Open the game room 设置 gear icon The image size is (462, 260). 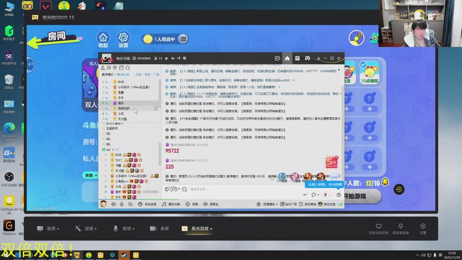click(x=123, y=39)
